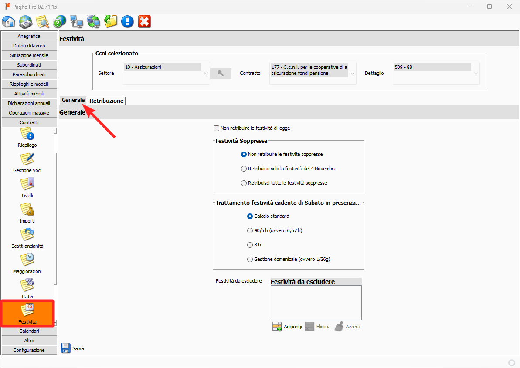This screenshot has width=520, height=368.
Task: Open the globe with newspaper toolbar icon
Action: click(x=26, y=21)
